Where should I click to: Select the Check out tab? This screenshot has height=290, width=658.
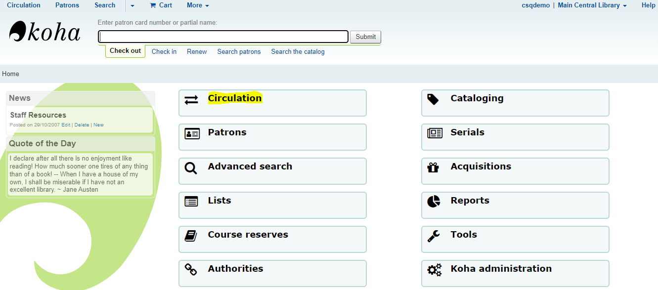pyautogui.click(x=125, y=51)
